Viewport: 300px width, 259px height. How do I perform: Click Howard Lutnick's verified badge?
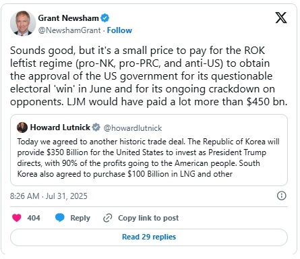pos(96,127)
